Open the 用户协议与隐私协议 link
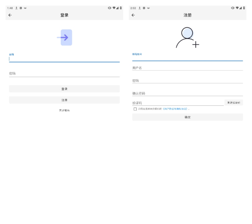This screenshot has width=252, height=224. [175, 109]
